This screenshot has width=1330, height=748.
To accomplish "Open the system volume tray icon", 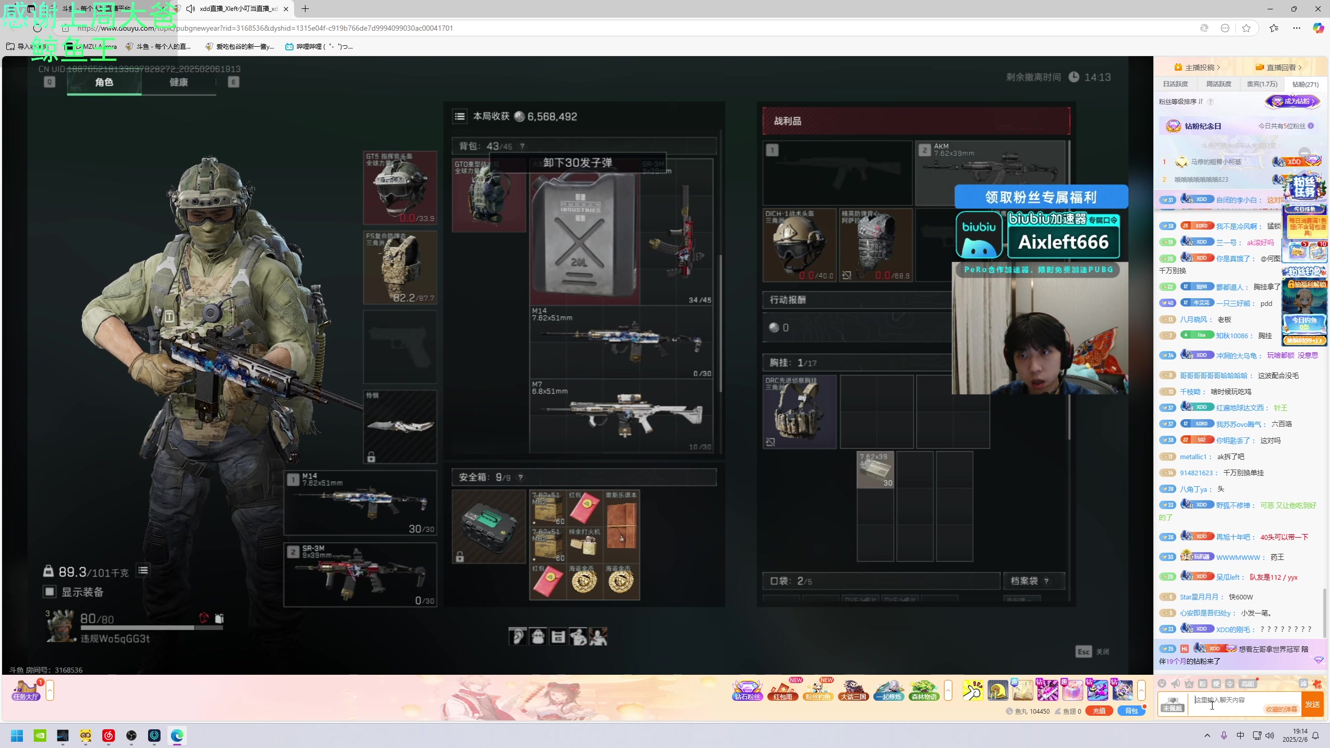I will 1270,736.
